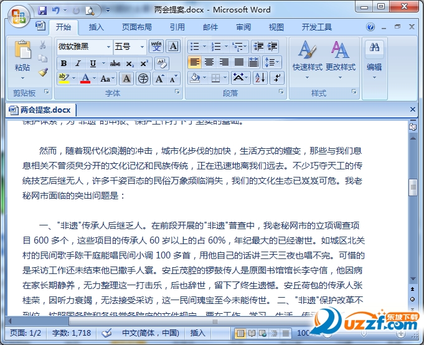The image size is (424, 345).
Task: Open the phonetic guide (wén) tool
Action: coord(156,46)
